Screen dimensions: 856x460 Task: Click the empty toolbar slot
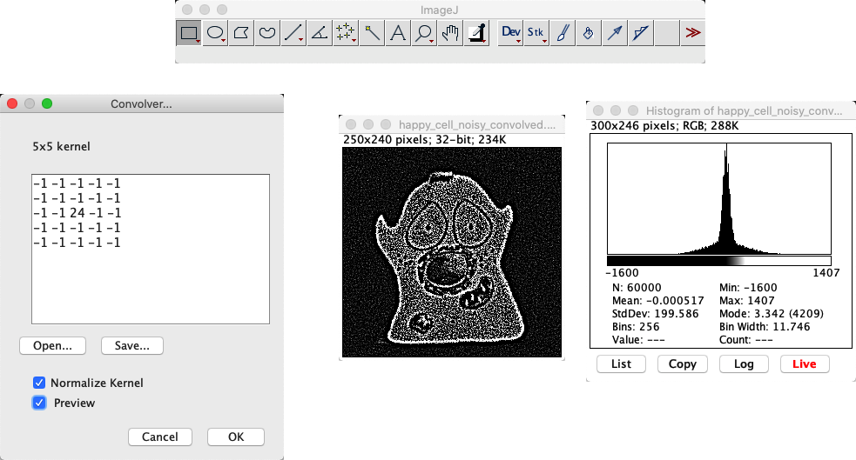[667, 33]
